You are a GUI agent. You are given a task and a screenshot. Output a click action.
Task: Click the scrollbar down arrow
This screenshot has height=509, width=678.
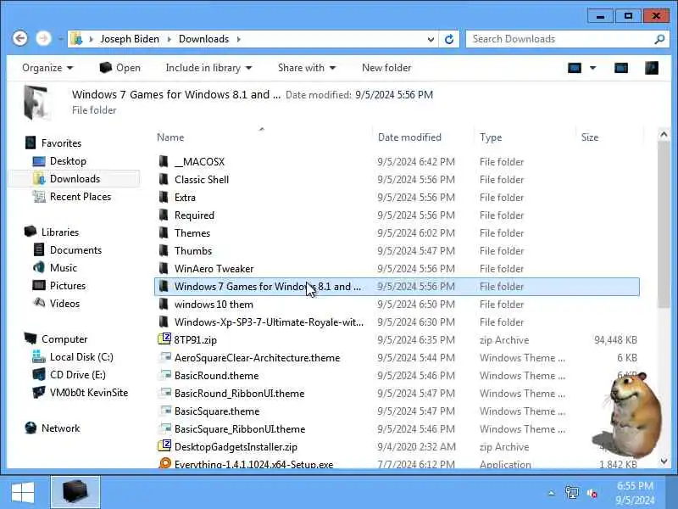point(664,461)
